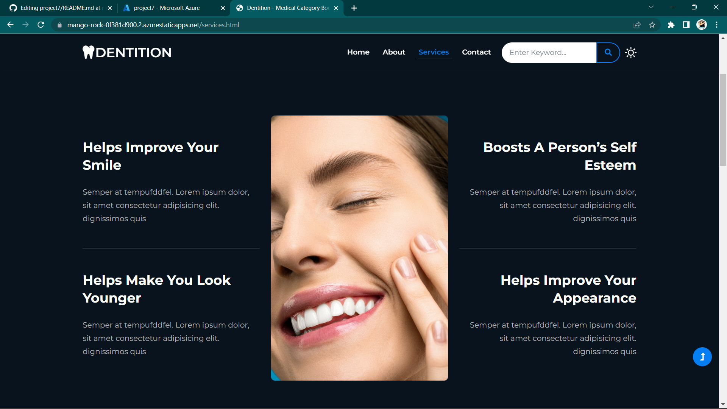Switch to the Editing project7/README.md tab
The height and width of the screenshot is (409, 727).
60,8
